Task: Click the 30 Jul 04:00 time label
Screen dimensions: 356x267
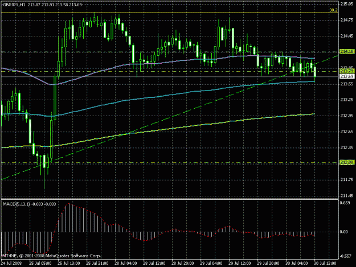Action: [297, 264]
